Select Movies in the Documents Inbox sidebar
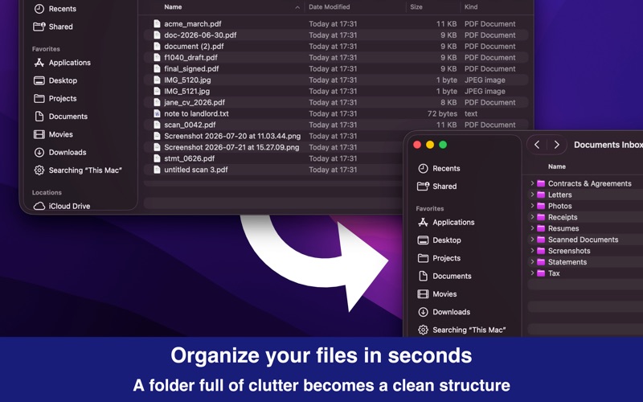The height and width of the screenshot is (402, 643). tap(437, 294)
